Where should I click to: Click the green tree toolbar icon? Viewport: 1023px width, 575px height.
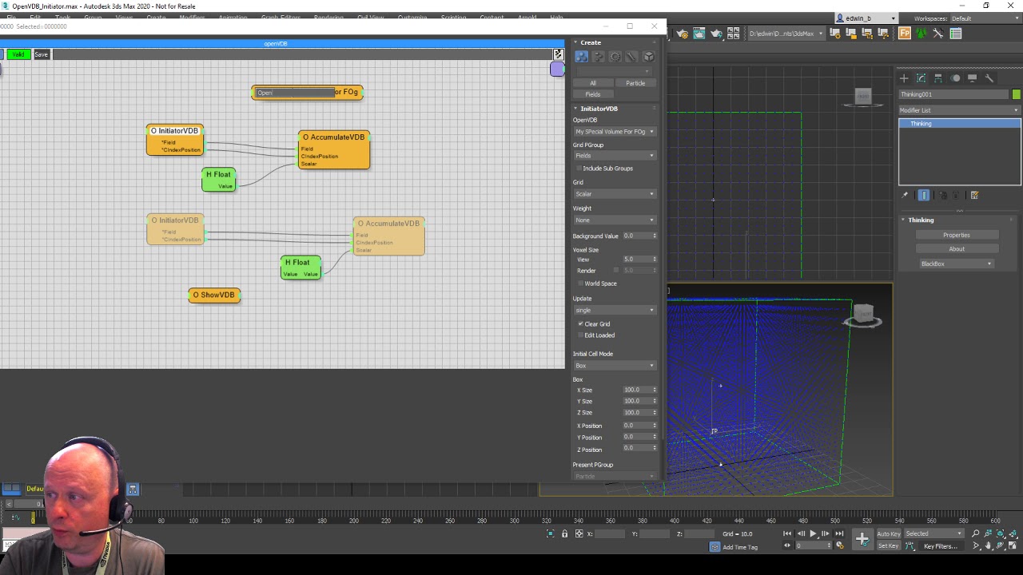point(921,34)
